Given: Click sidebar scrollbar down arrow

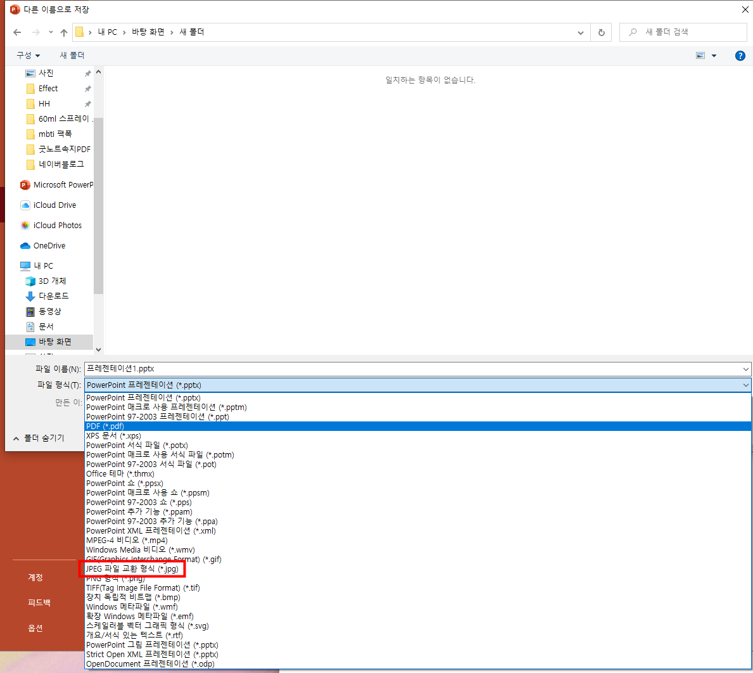Looking at the screenshot, I should point(98,350).
